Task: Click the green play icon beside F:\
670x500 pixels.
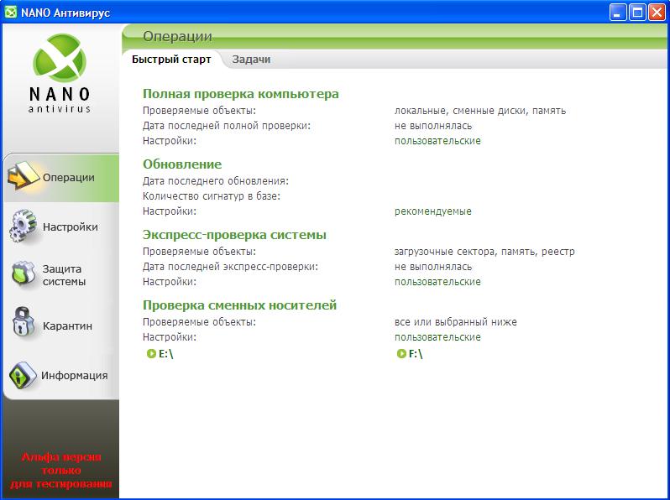Action: point(401,354)
